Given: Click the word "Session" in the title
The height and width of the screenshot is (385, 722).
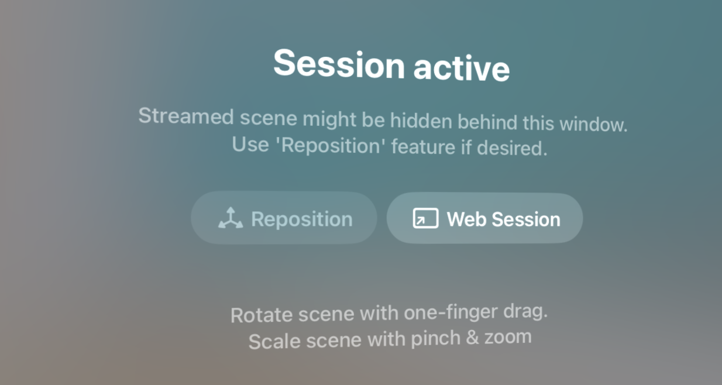Looking at the screenshot, I should coord(339,62).
